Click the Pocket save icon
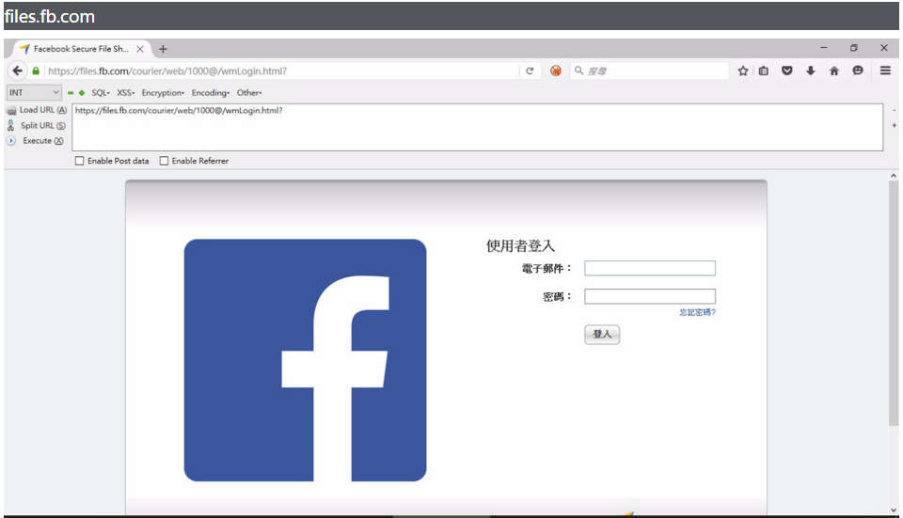903x518 pixels. tap(786, 71)
